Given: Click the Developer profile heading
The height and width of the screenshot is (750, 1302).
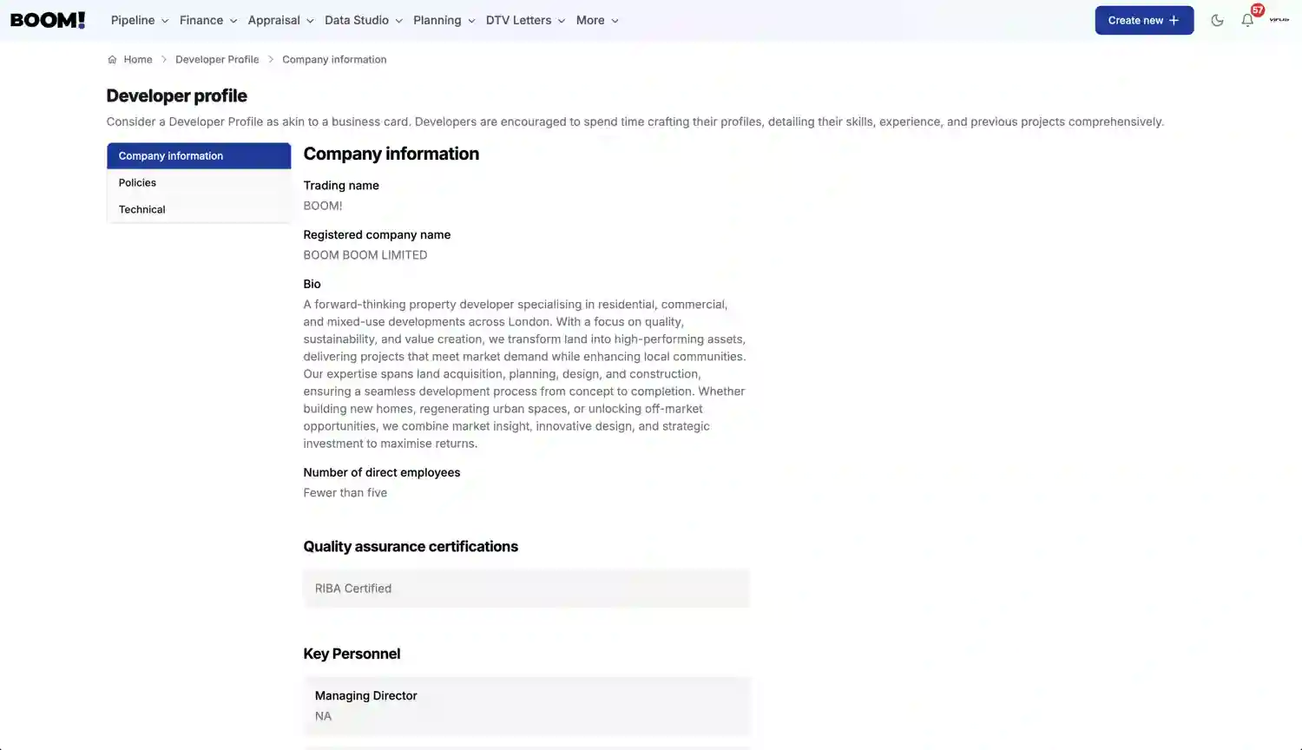Looking at the screenshot, I should (x=177, y=96).
